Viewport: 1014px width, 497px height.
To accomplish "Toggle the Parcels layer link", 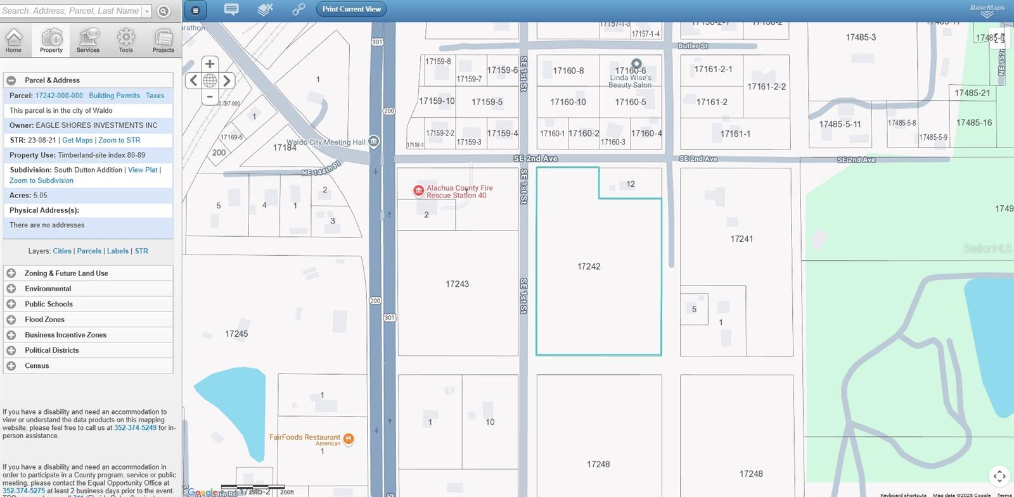I will tap(89, 251).
